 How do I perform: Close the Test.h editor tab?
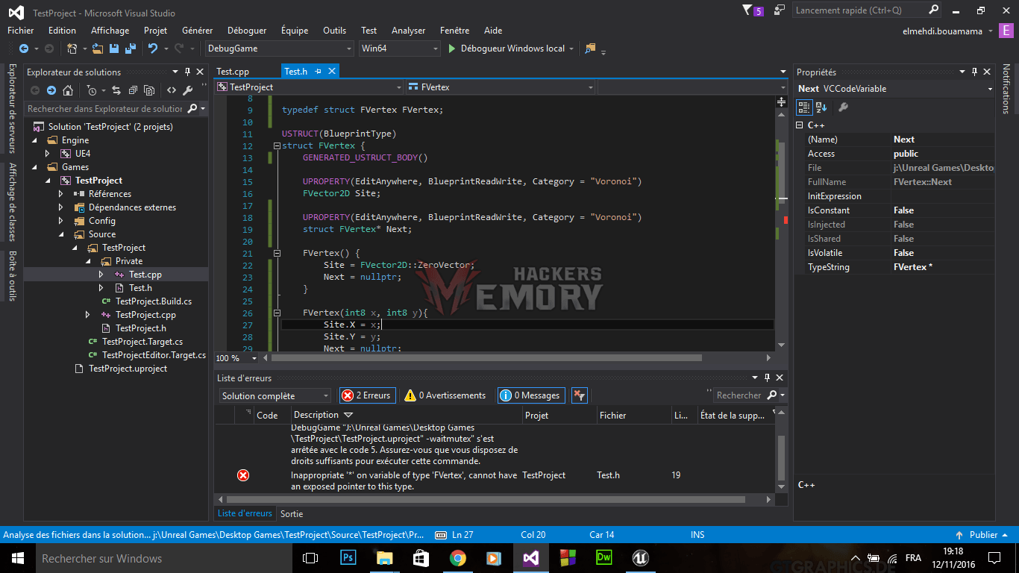click(x=332, y=72)
